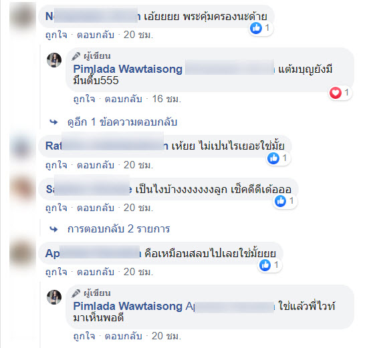Screen dimensions: 375x348
Task: Click the like reaction icon on the เห้ย ไม่เป็นไร comment
Action: 273,158
